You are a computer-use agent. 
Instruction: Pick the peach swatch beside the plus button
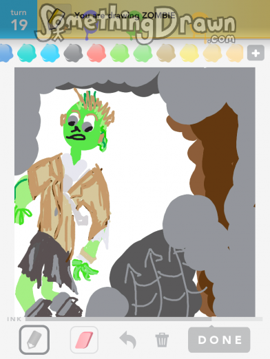(235, 53)
